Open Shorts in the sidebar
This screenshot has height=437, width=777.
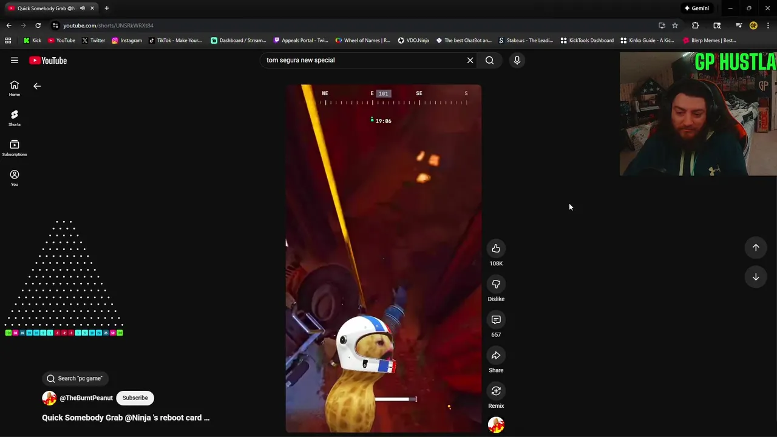tap(15, 118)
